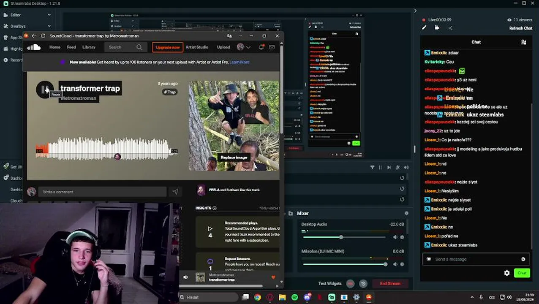Open Artist Studio in SoundCloud

click(197, 47)
